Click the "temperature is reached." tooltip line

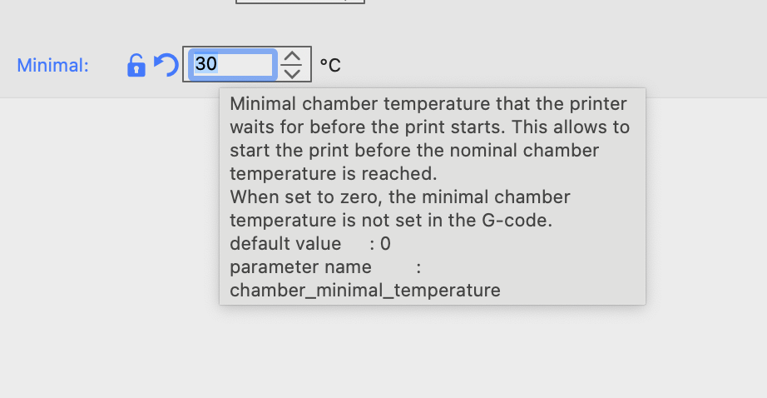[333, 174]
